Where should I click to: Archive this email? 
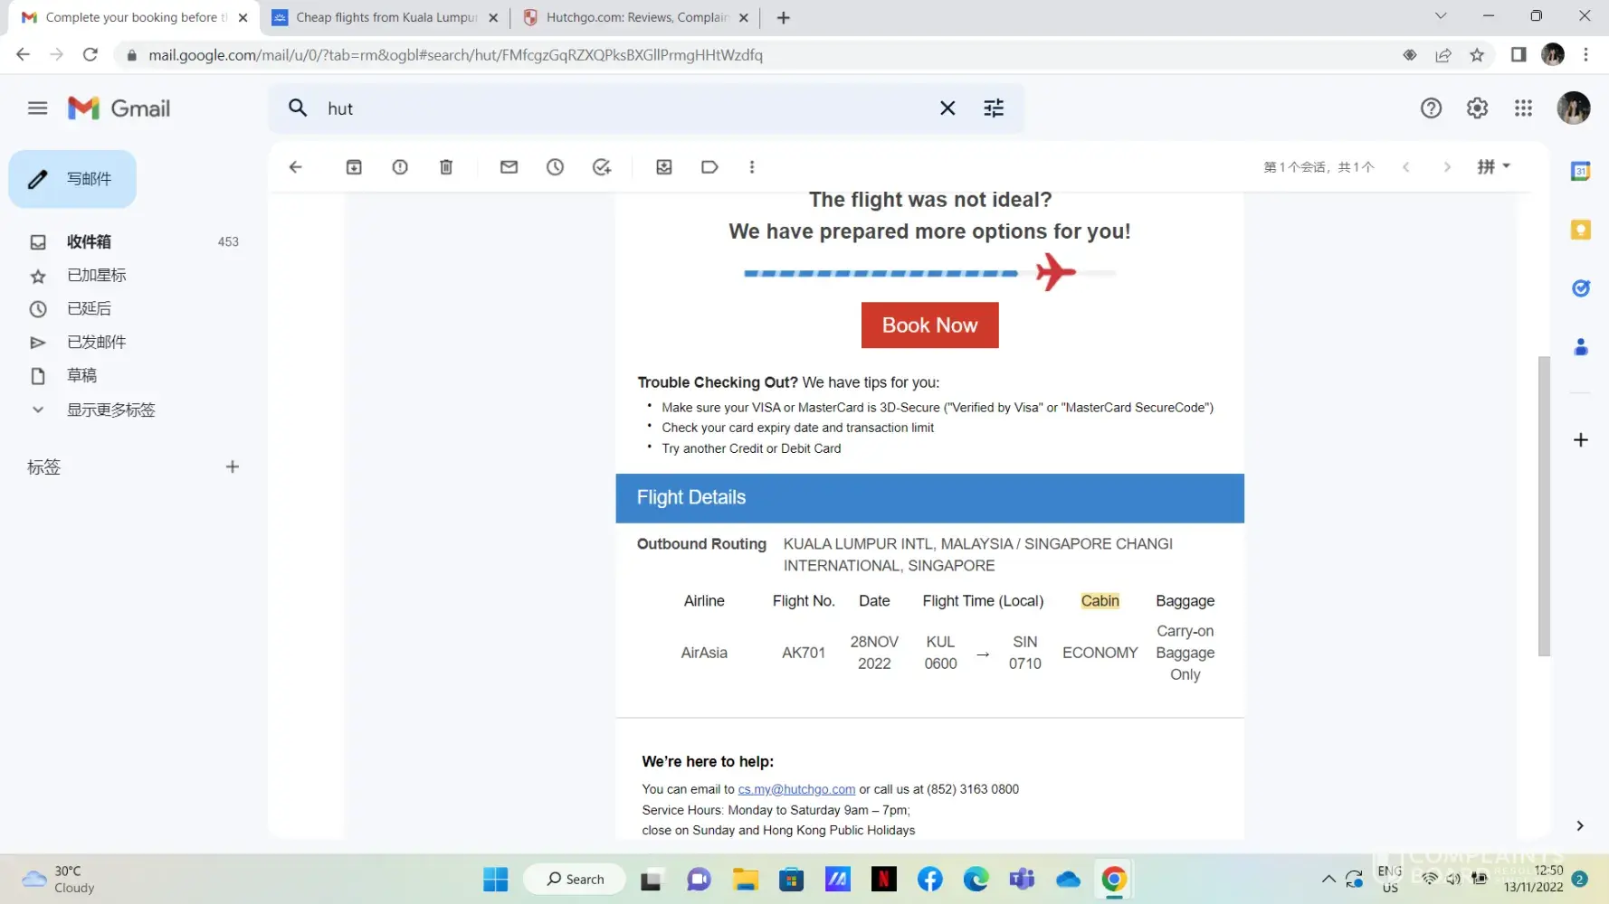pyautogui.click(x=354, y=167)
